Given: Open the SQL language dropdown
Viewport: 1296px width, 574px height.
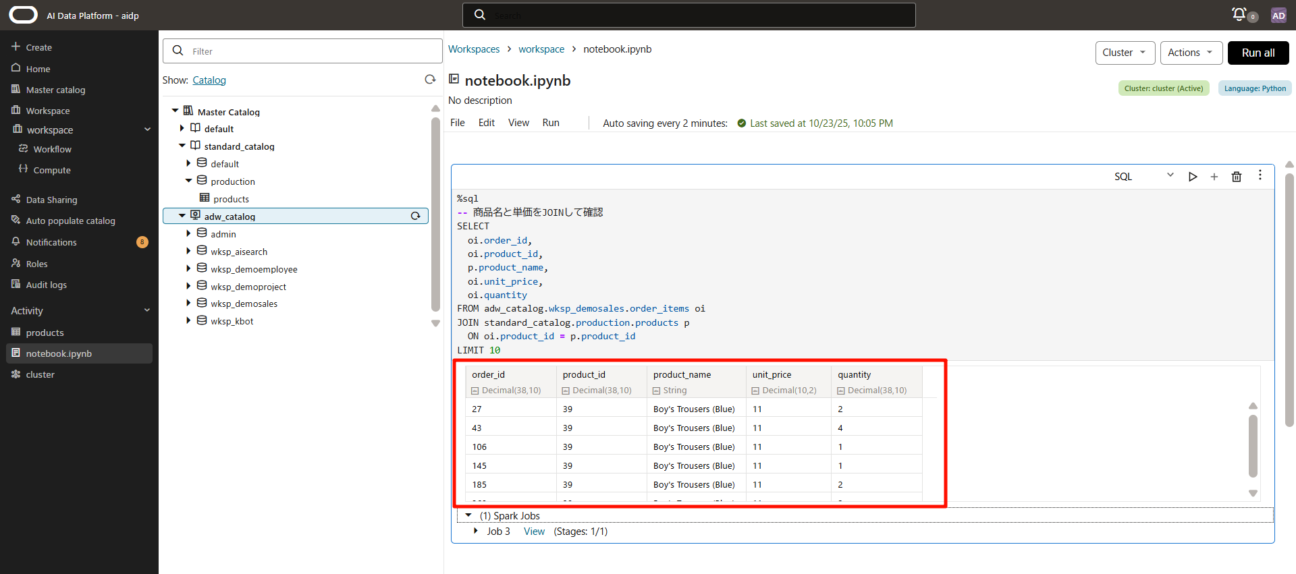Looking at the screenshot, I should coord(1144,176).
